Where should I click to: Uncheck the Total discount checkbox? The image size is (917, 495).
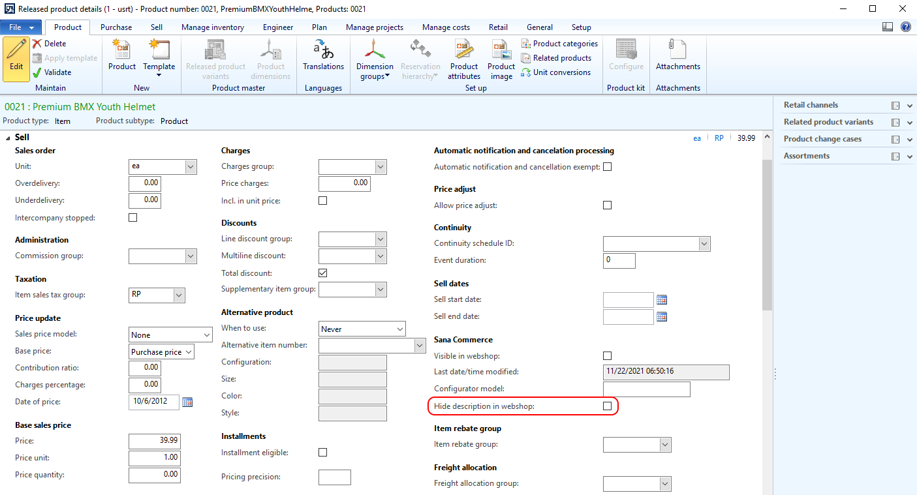[322, 273]
